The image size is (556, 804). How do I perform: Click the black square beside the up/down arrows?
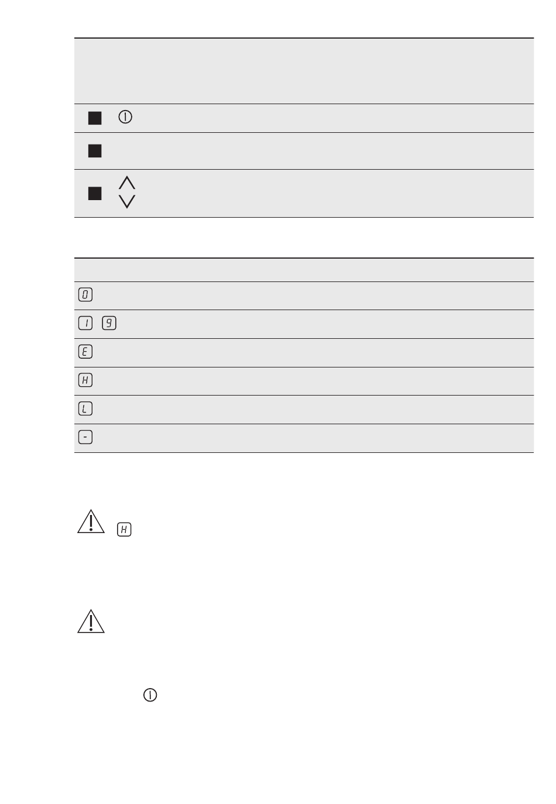pos(95,193)
